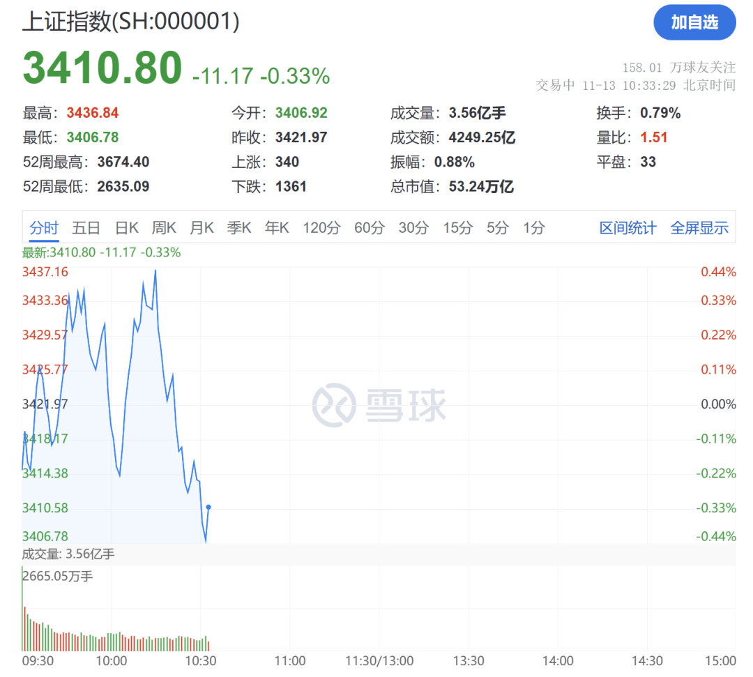Select the 月K tab
Viewport: 753px width, 677px height.
point(201,228)
